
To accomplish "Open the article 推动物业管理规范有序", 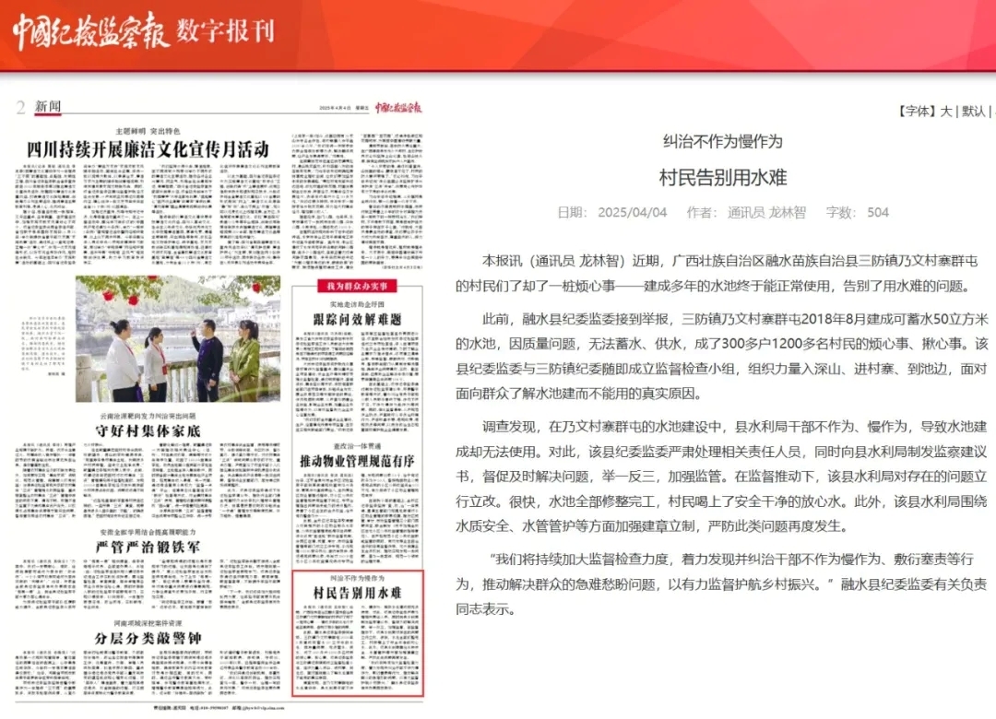I will coord(358,461).
